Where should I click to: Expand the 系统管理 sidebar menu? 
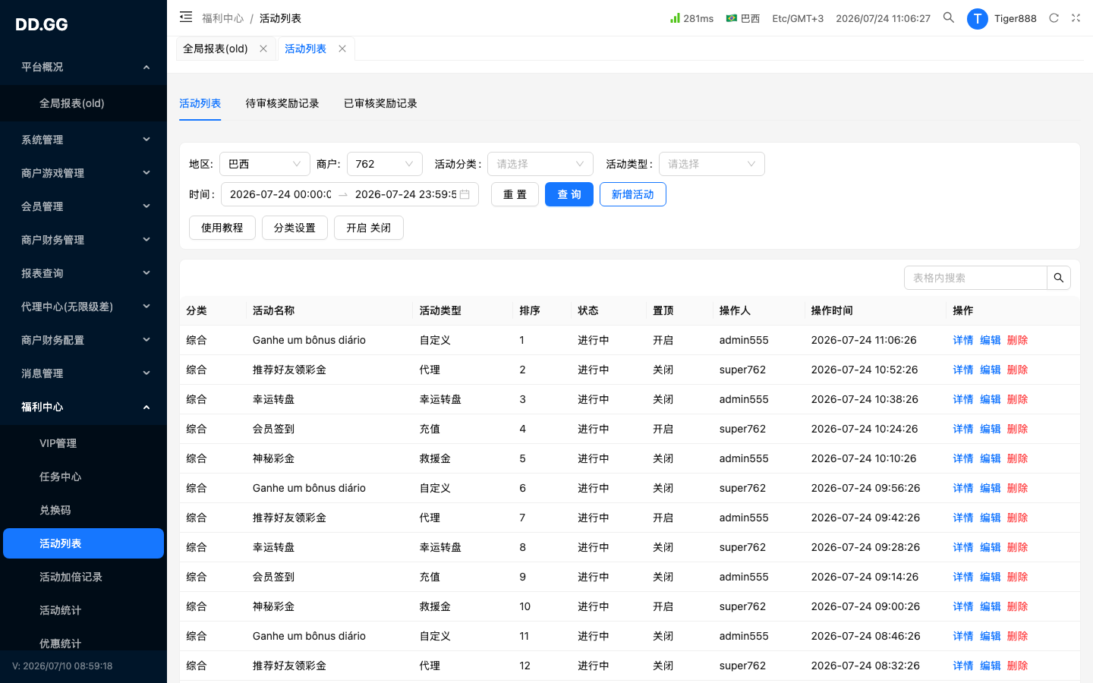point(83,140)
